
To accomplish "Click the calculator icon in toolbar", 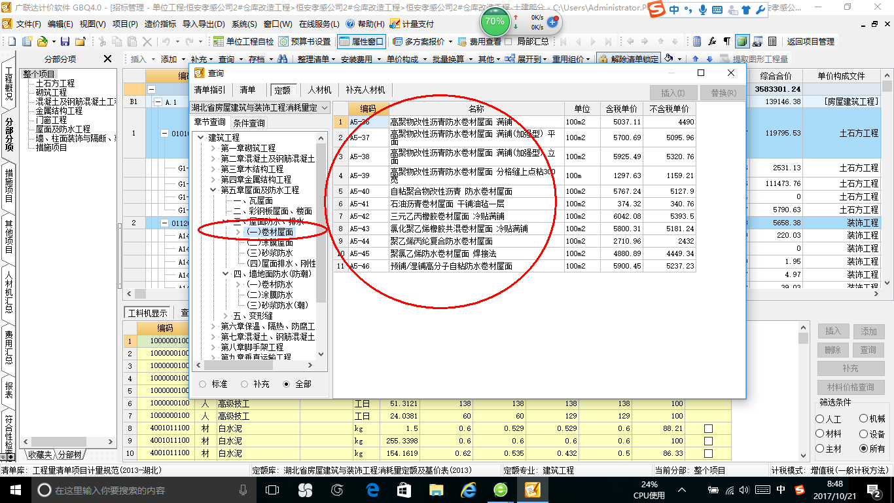I will (696, 41).
